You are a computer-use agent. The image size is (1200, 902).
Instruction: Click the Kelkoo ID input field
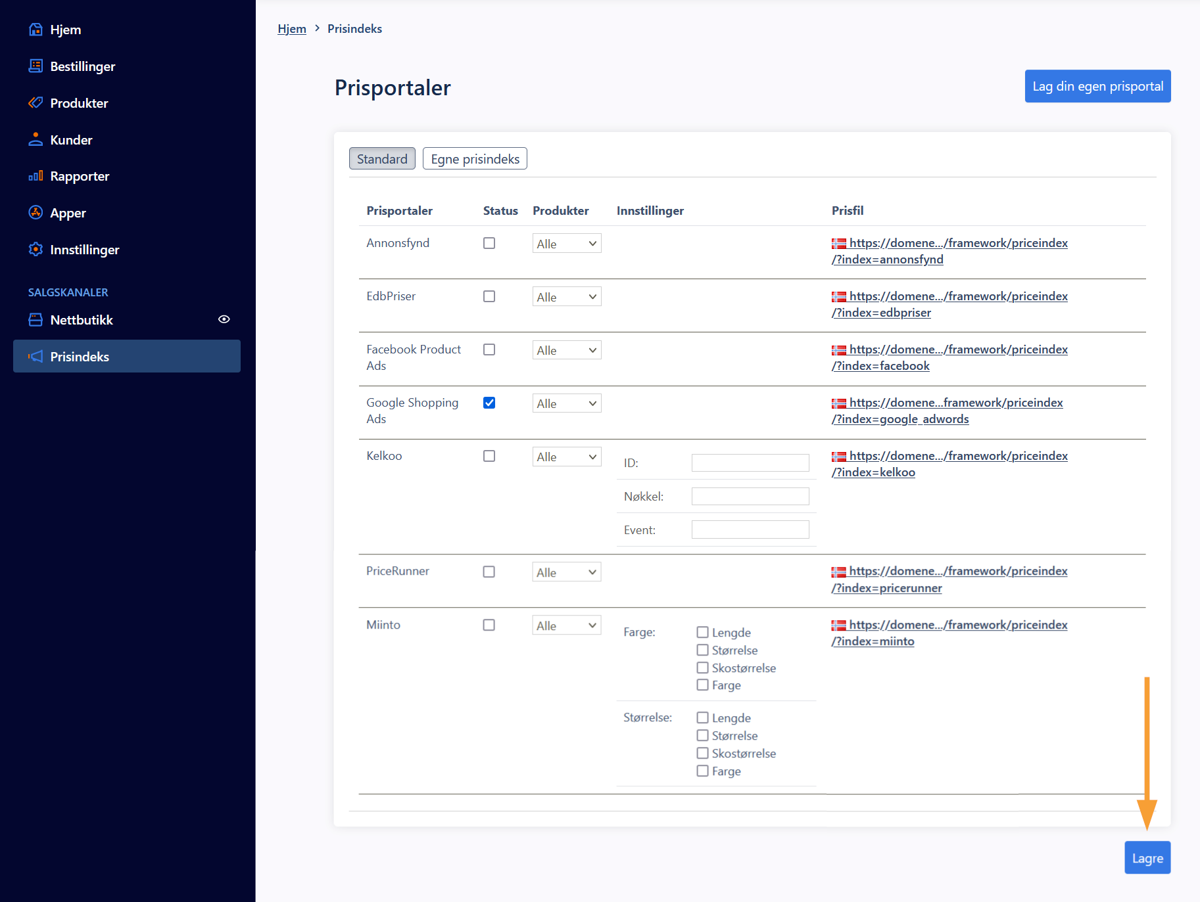750,462
